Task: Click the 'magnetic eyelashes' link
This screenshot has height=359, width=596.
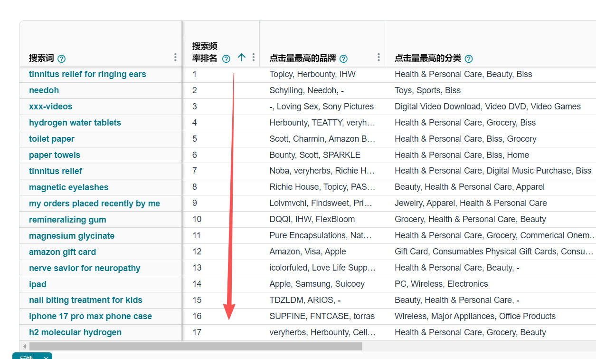Action: [68, 187]
